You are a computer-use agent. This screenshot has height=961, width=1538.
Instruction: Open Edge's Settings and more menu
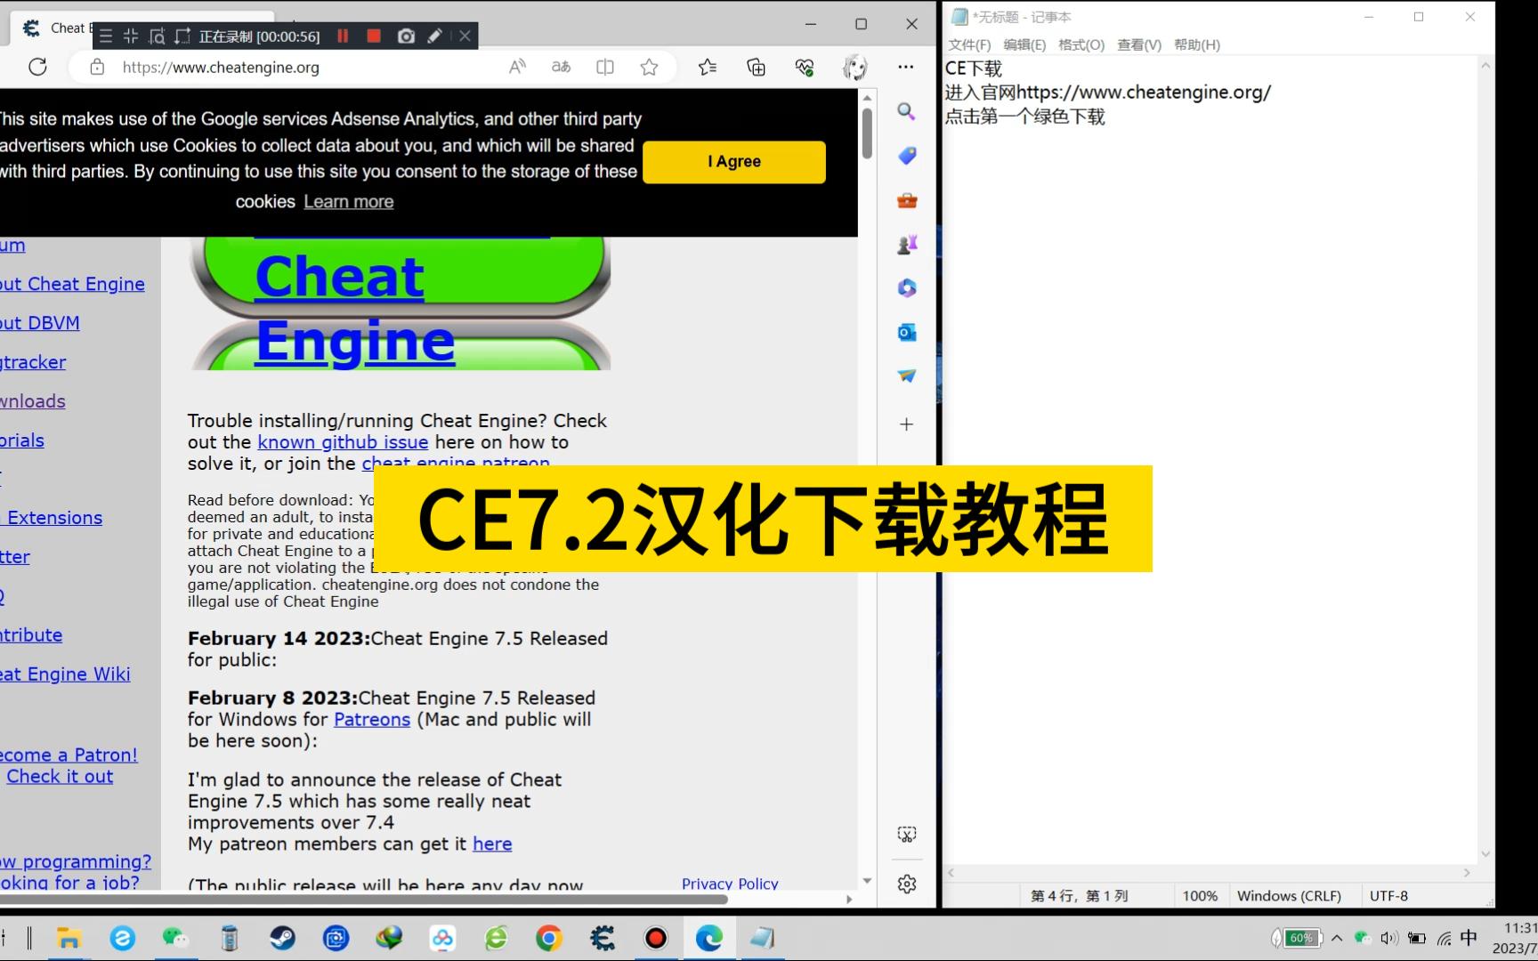click(905, 67)
